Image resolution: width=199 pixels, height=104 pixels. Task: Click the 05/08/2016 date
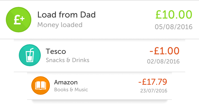(x=174, y=27)
